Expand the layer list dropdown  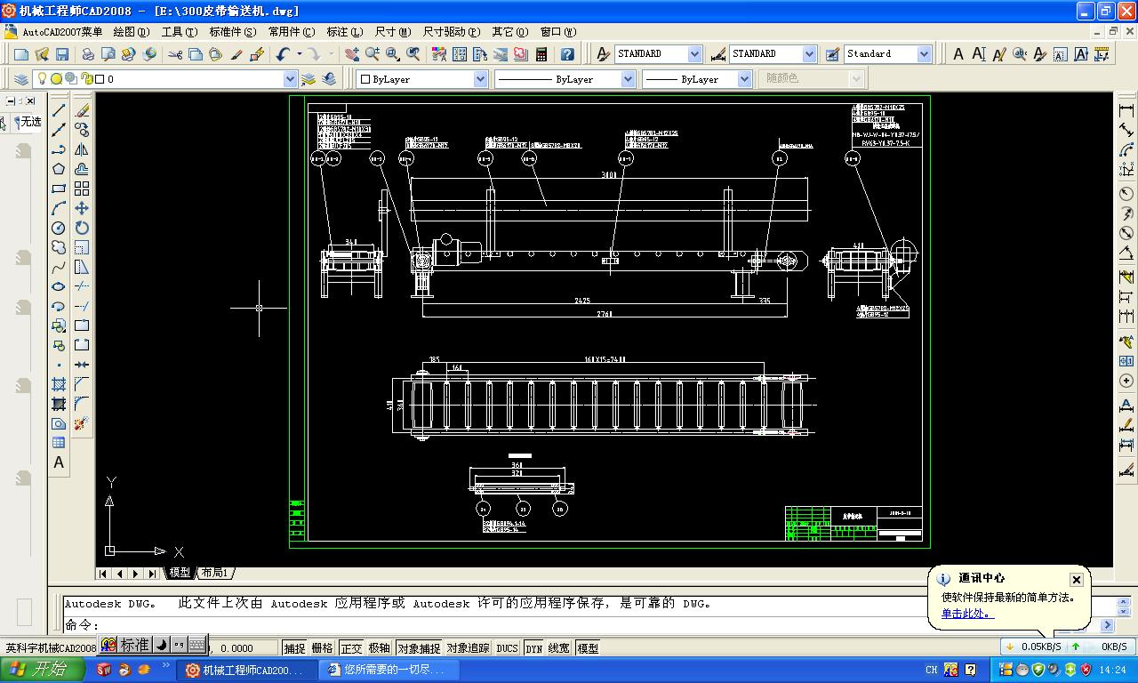coord(290,79)
